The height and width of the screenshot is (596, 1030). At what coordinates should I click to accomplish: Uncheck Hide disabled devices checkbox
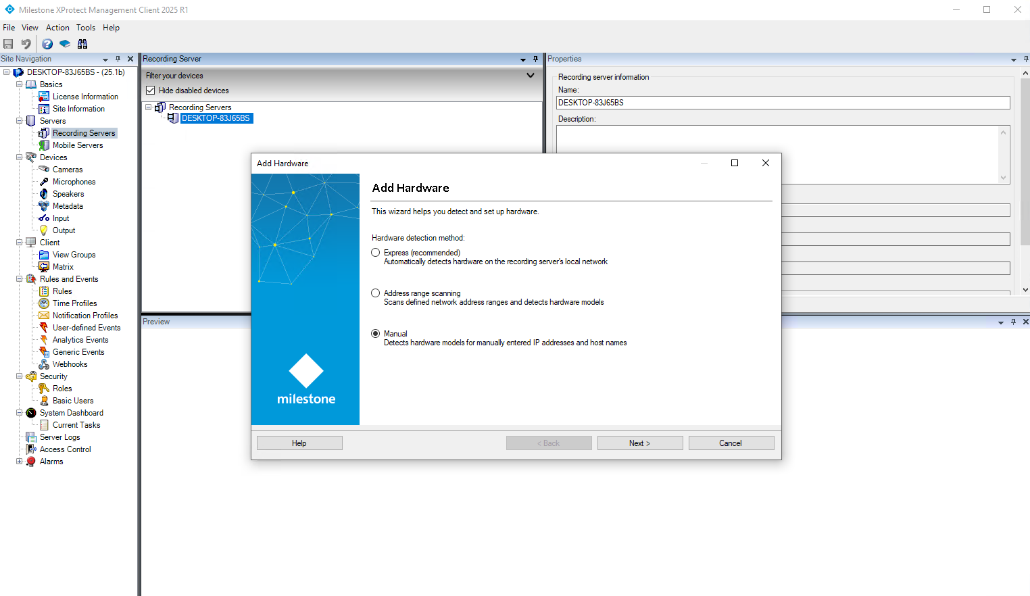pos(151,91)
